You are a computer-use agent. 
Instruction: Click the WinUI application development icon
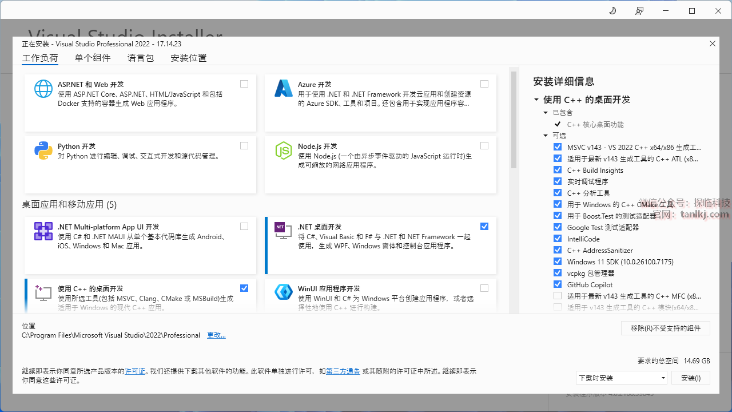click(284, 292)
